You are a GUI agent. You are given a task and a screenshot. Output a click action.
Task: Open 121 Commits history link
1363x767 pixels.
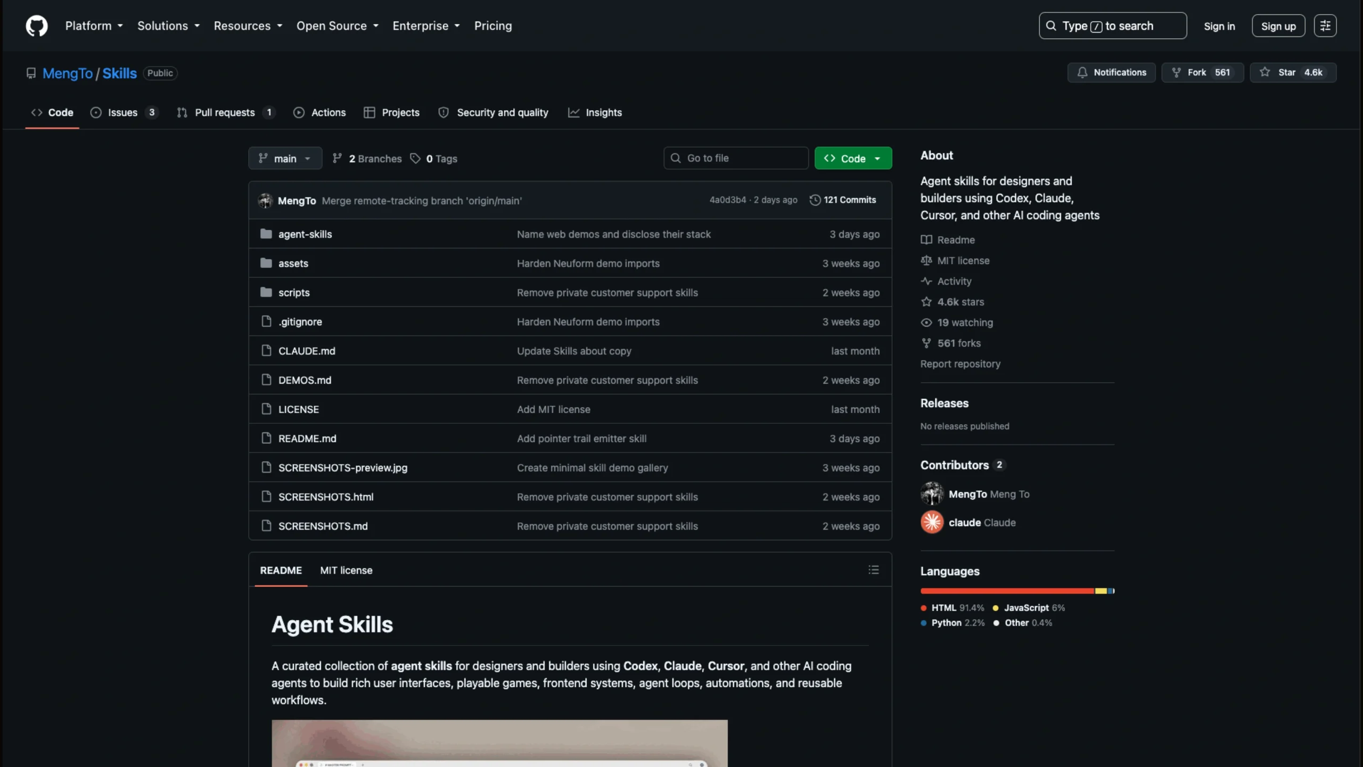click(843, 200)
